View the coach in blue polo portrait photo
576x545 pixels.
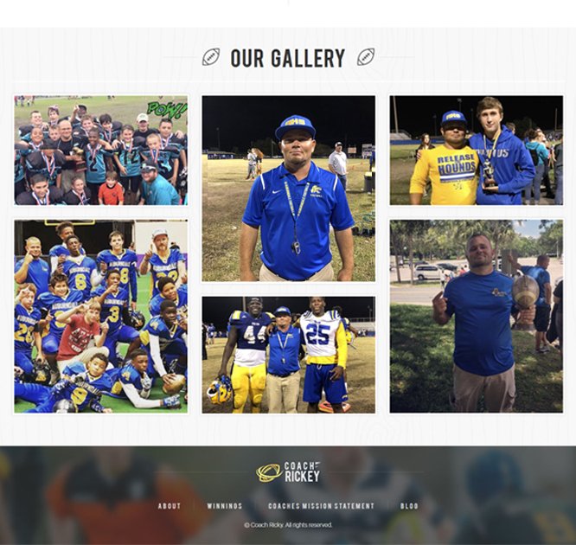pos(288,189)
